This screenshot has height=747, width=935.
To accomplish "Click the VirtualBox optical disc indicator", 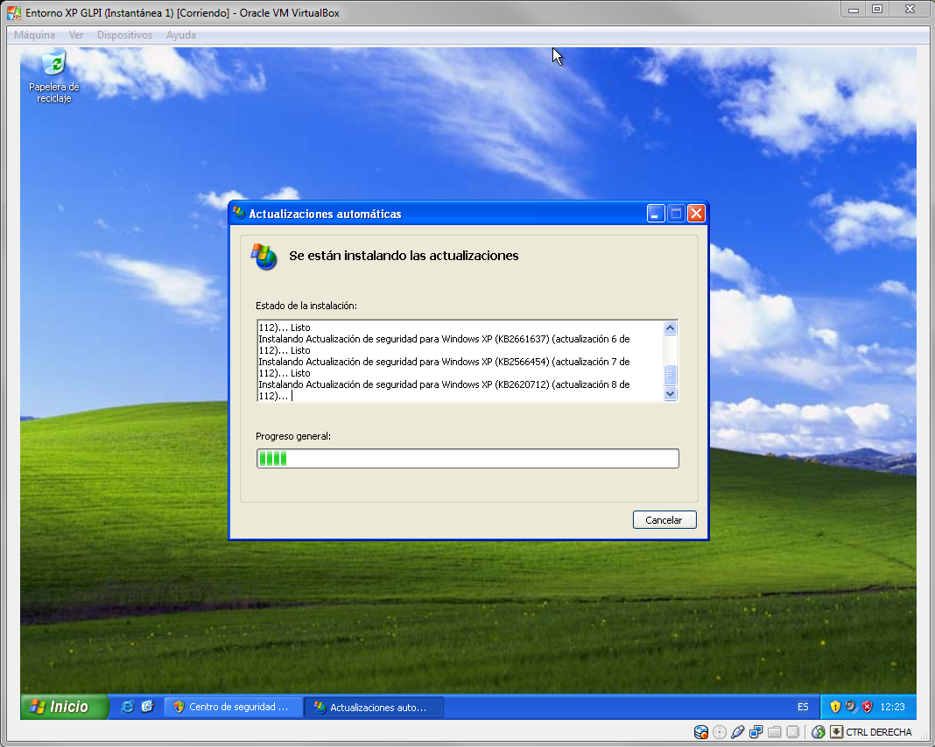I will (719, 732).
